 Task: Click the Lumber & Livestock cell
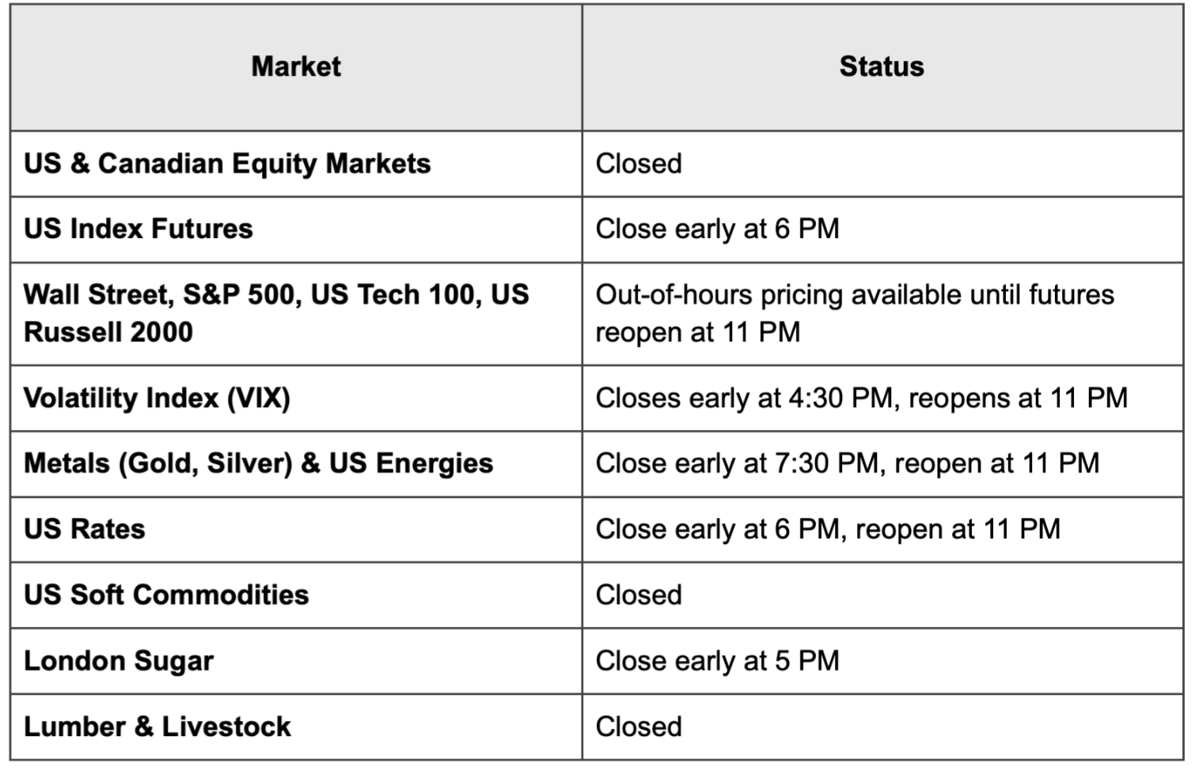(296, 727)
